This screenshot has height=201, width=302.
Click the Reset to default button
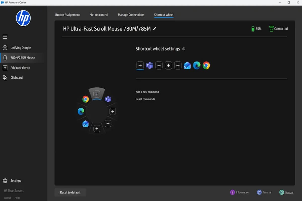point(70,192)
